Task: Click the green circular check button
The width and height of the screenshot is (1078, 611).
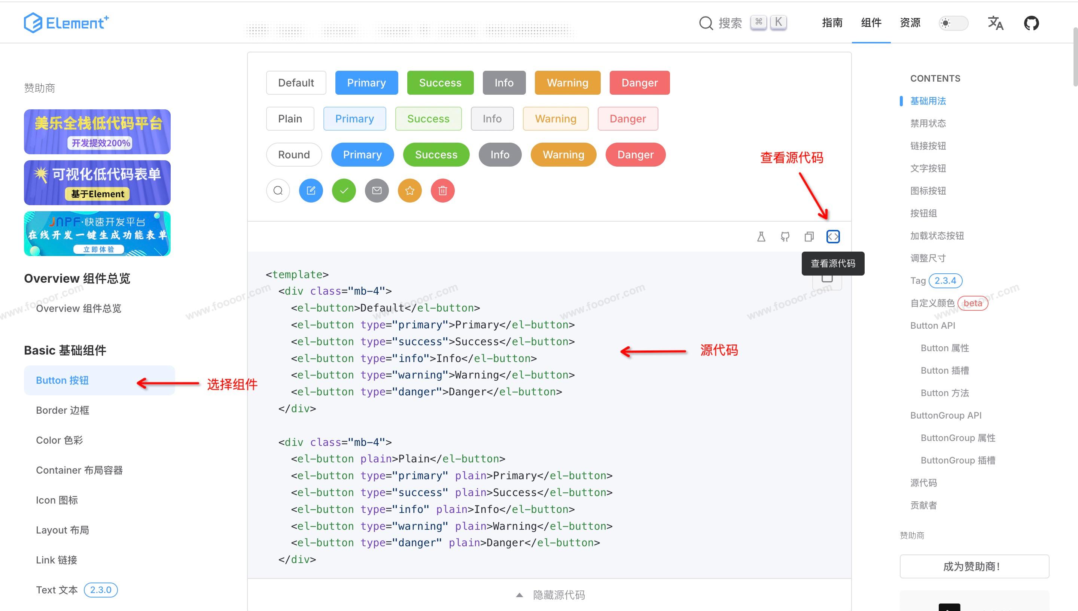Action: pos(344,191)
